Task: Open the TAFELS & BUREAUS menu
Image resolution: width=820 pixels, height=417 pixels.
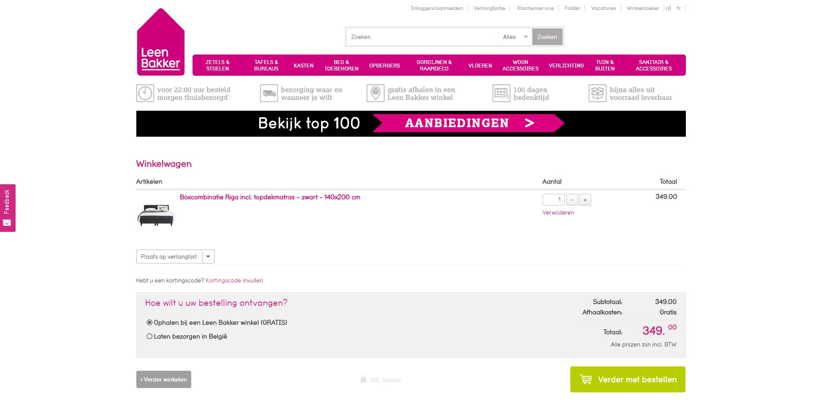Action: 266,65
